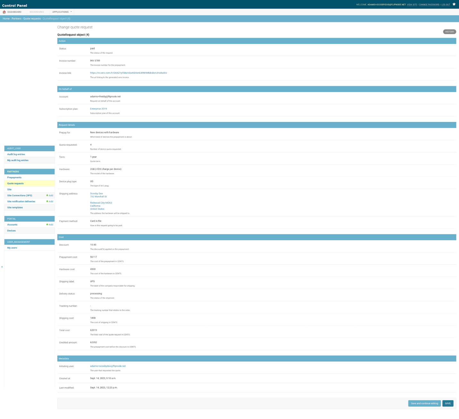Open the Enterprise 2019 subscription plan link
The image size is (459, 419).
(x=98, y=109)
